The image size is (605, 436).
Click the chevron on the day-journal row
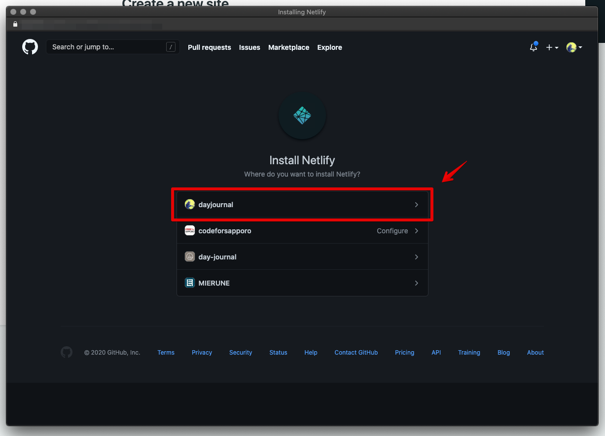[417, 257]
